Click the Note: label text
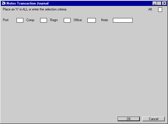Screen dimensions: 168x124 [105, 20]
